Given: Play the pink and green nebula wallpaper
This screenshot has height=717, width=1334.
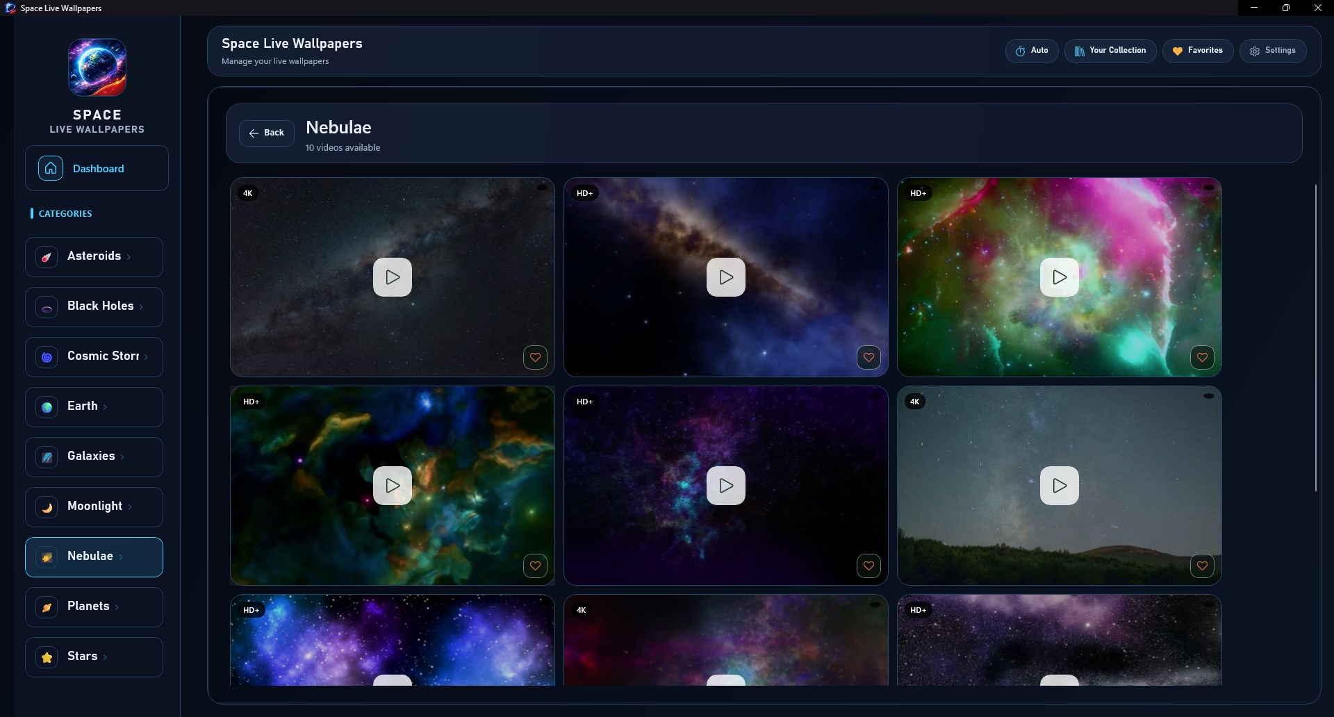Looking at the screenshot, I should 1060,277.
